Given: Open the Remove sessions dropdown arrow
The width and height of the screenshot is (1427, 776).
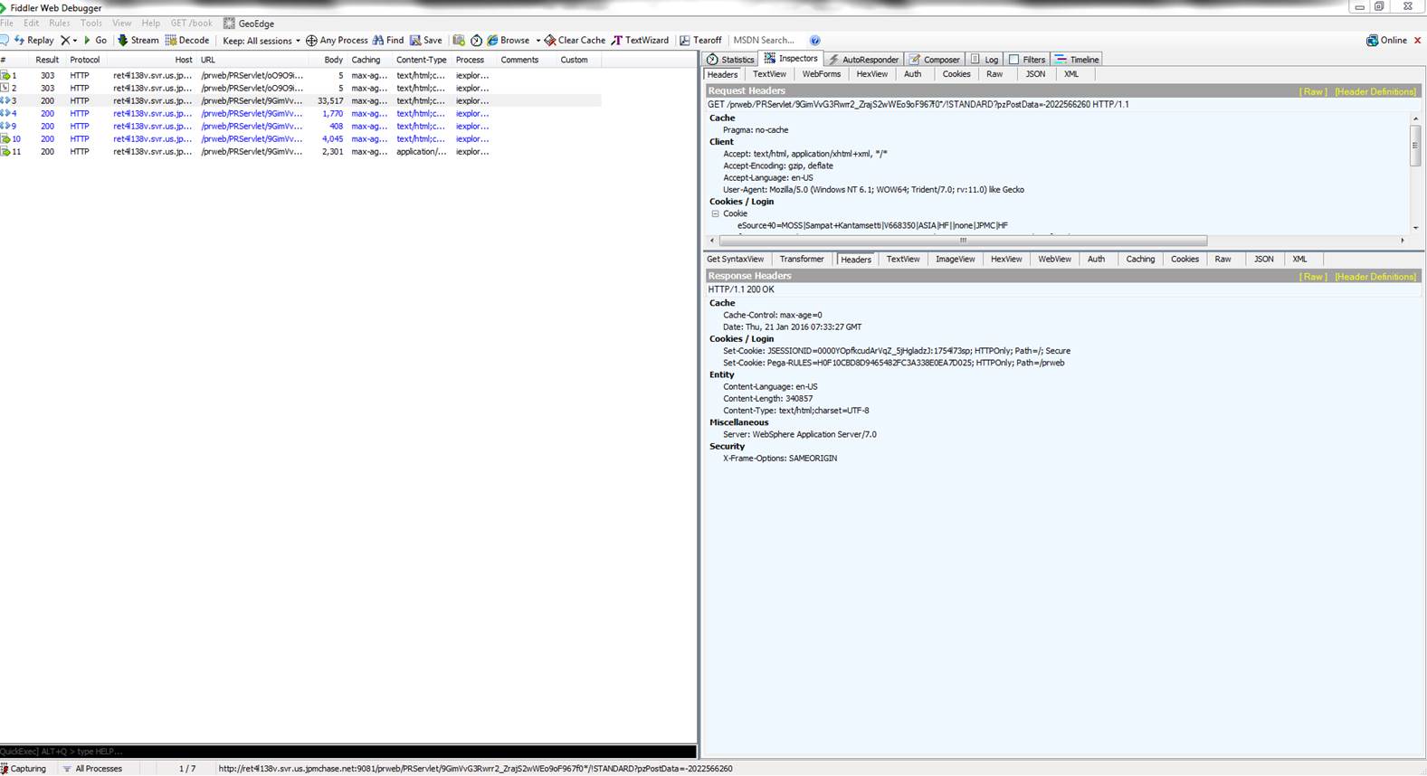Looking at the screenshot, I should pyautogui.click(x=75, y=41).
